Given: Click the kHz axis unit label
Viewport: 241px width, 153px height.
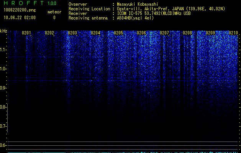Looking at the screenshot, I should 3,31.
